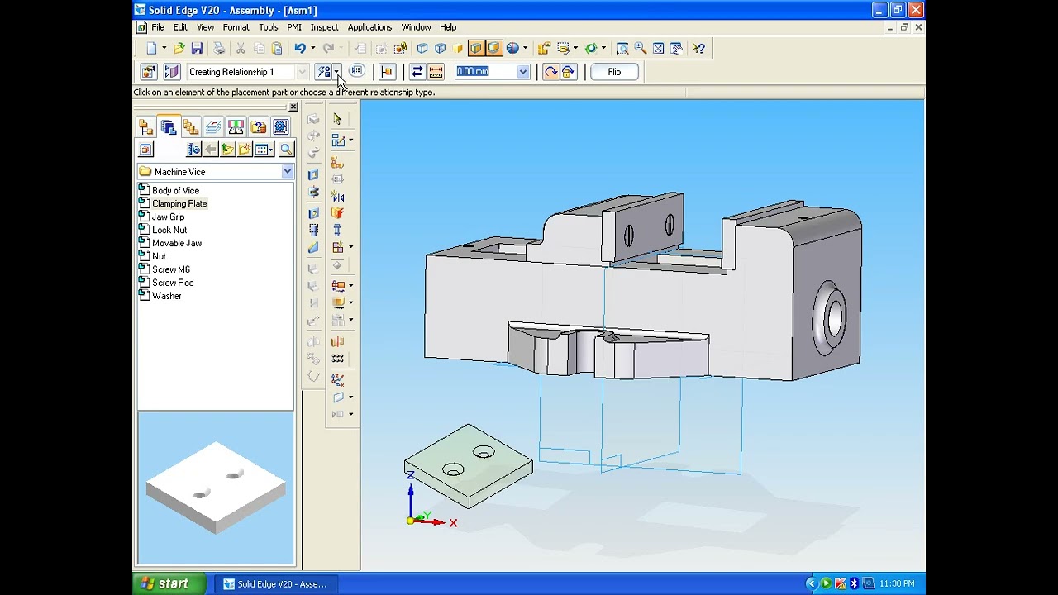Create a new folder in Parts Library
The image size is (1058, 595).
pos(245,150)
